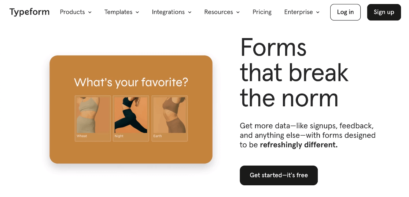Open the Templates menu
The image size is (409, 197).
(x=118, y=12)
